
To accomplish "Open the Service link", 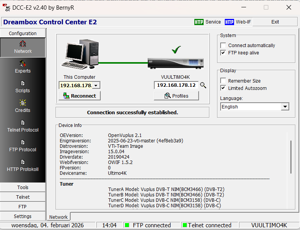I will pos(213,22).
